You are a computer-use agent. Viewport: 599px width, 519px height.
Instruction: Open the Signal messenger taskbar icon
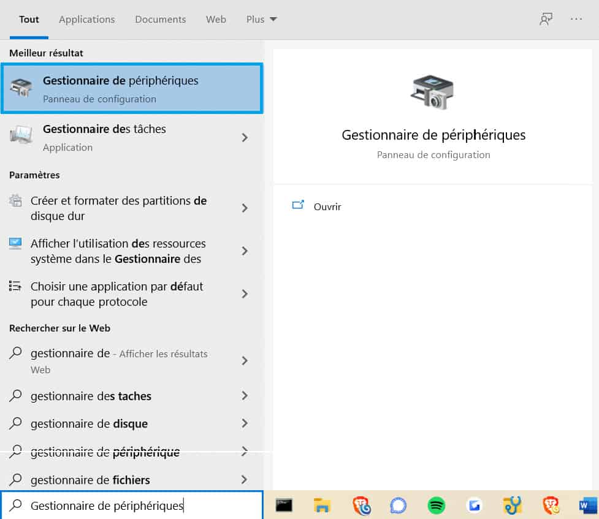(x=398, y=506)
